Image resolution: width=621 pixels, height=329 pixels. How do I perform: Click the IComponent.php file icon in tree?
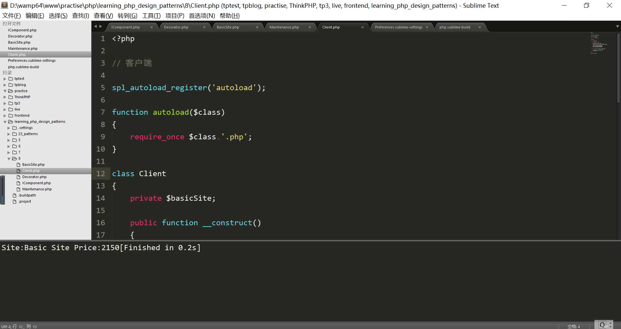18,183
